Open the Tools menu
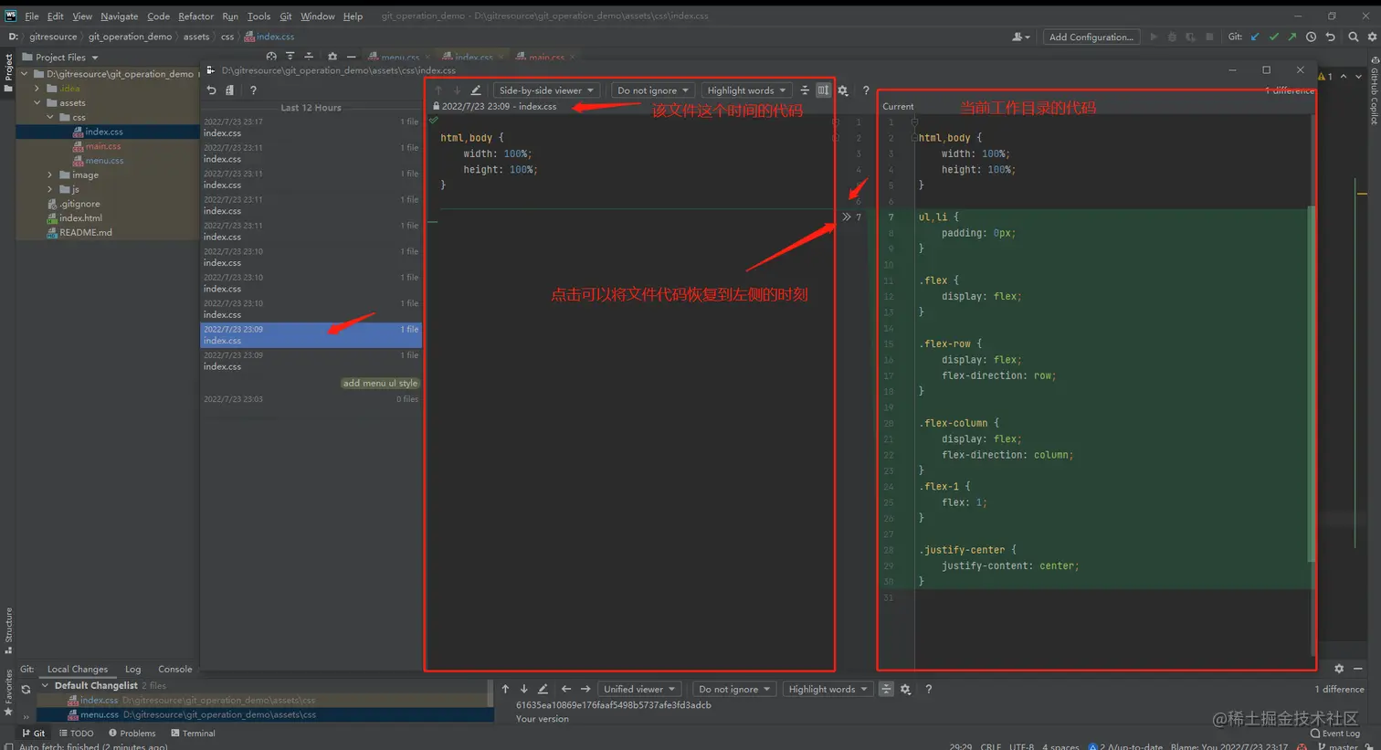The image size is (1381, 750). [x=258, y=16]
